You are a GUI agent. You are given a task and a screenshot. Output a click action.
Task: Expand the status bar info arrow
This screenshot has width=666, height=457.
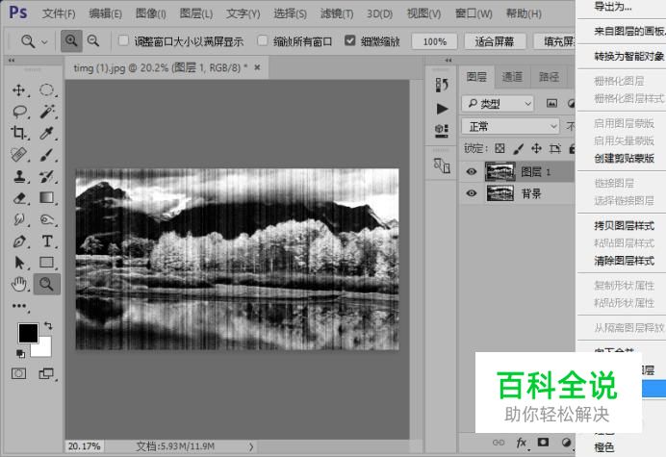click(251, 446)
